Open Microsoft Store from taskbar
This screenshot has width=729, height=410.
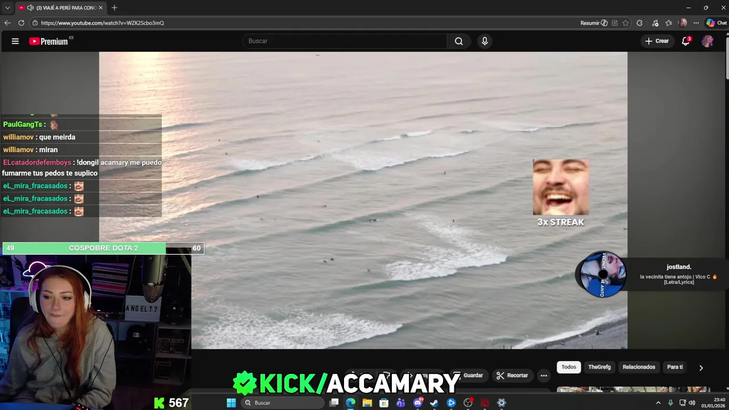point(384,403)
